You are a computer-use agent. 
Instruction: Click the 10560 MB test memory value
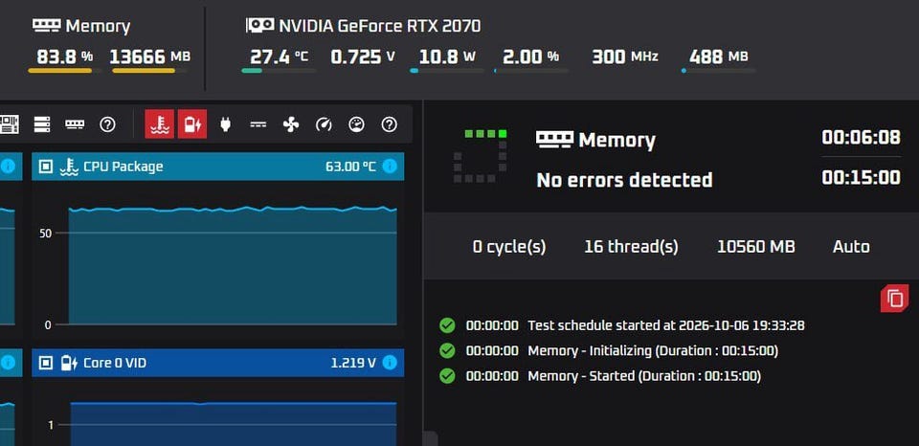tap(756, 247)
